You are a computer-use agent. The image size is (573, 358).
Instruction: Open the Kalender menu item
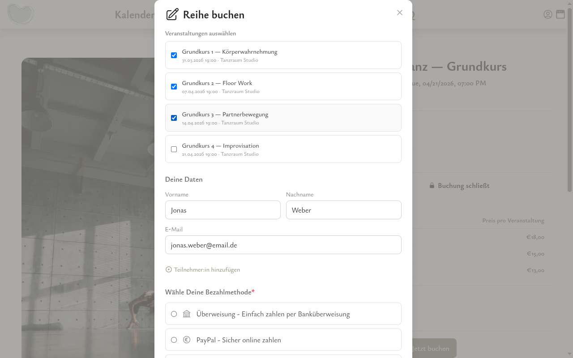[134, 15]
